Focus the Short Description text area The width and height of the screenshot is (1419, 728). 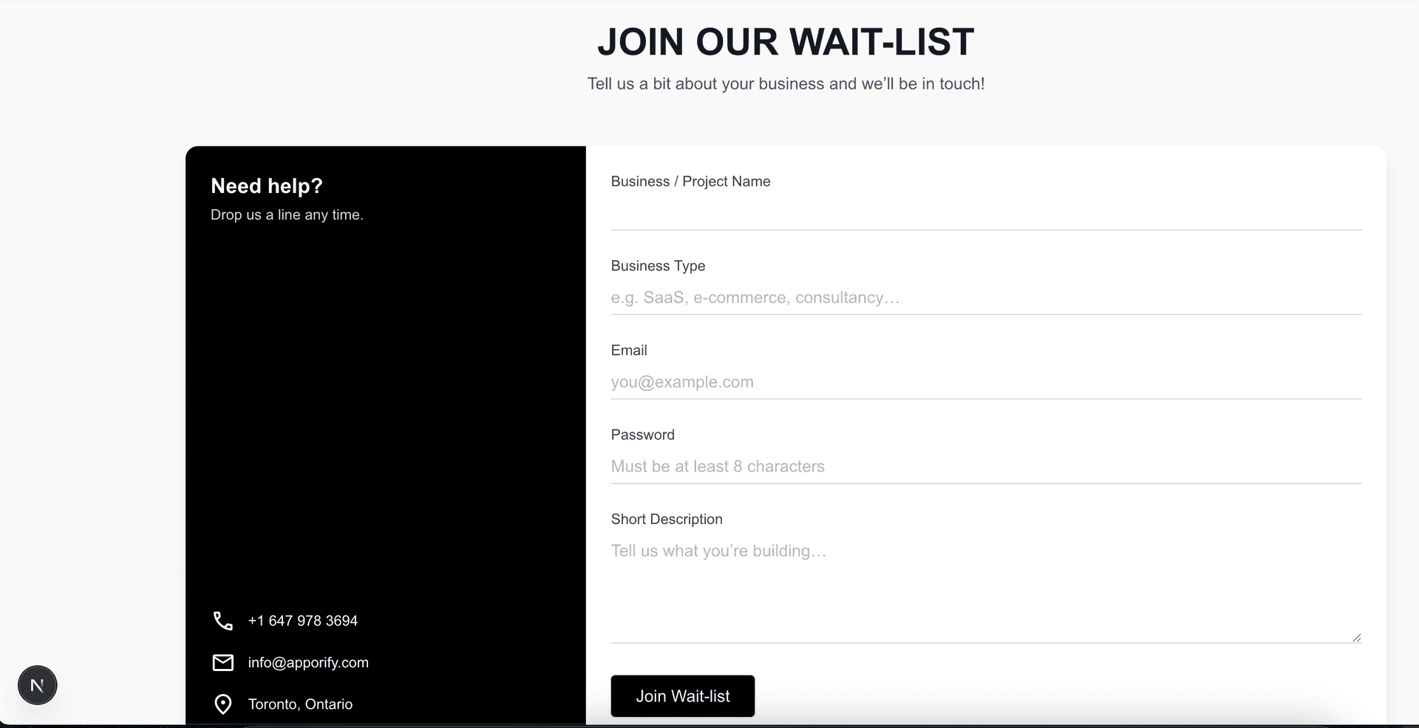[x=986, y=588]
